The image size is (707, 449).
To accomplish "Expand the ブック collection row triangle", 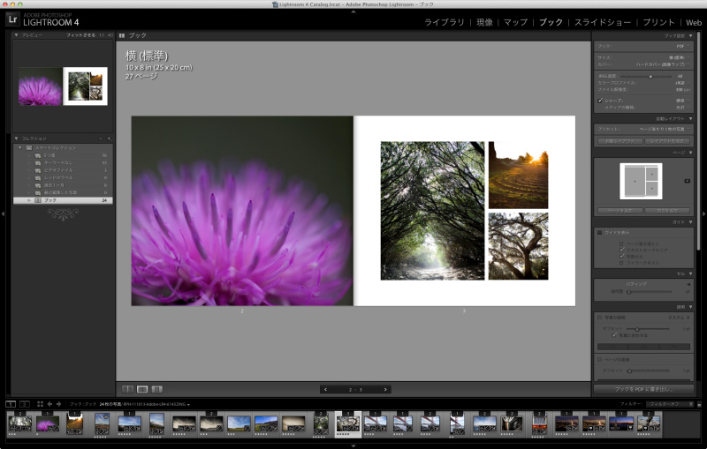I will coord(30,200).
